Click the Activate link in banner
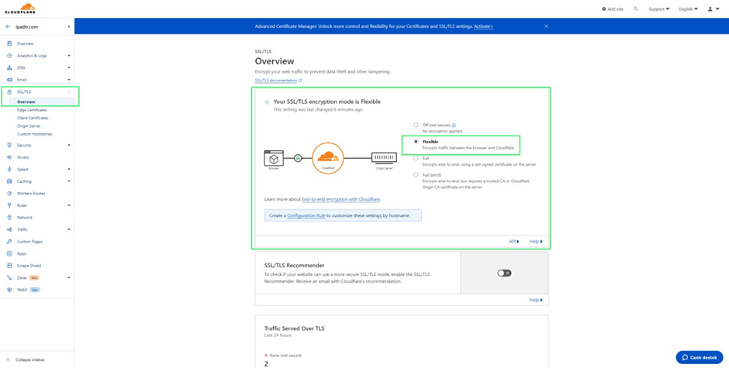Screen dimensions: 729x368 (483, 26)
